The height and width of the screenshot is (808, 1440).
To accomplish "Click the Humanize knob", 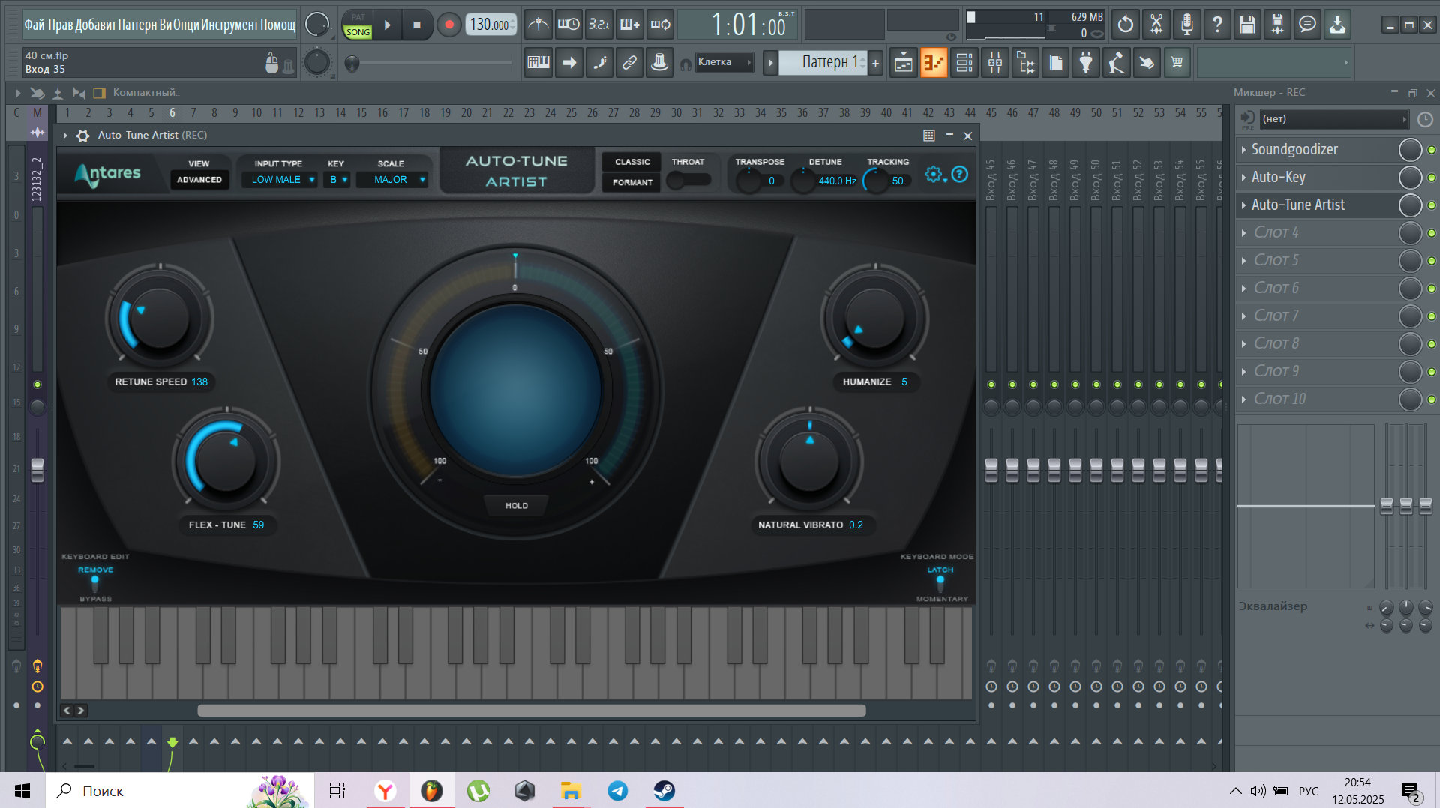I will point(874,317).
